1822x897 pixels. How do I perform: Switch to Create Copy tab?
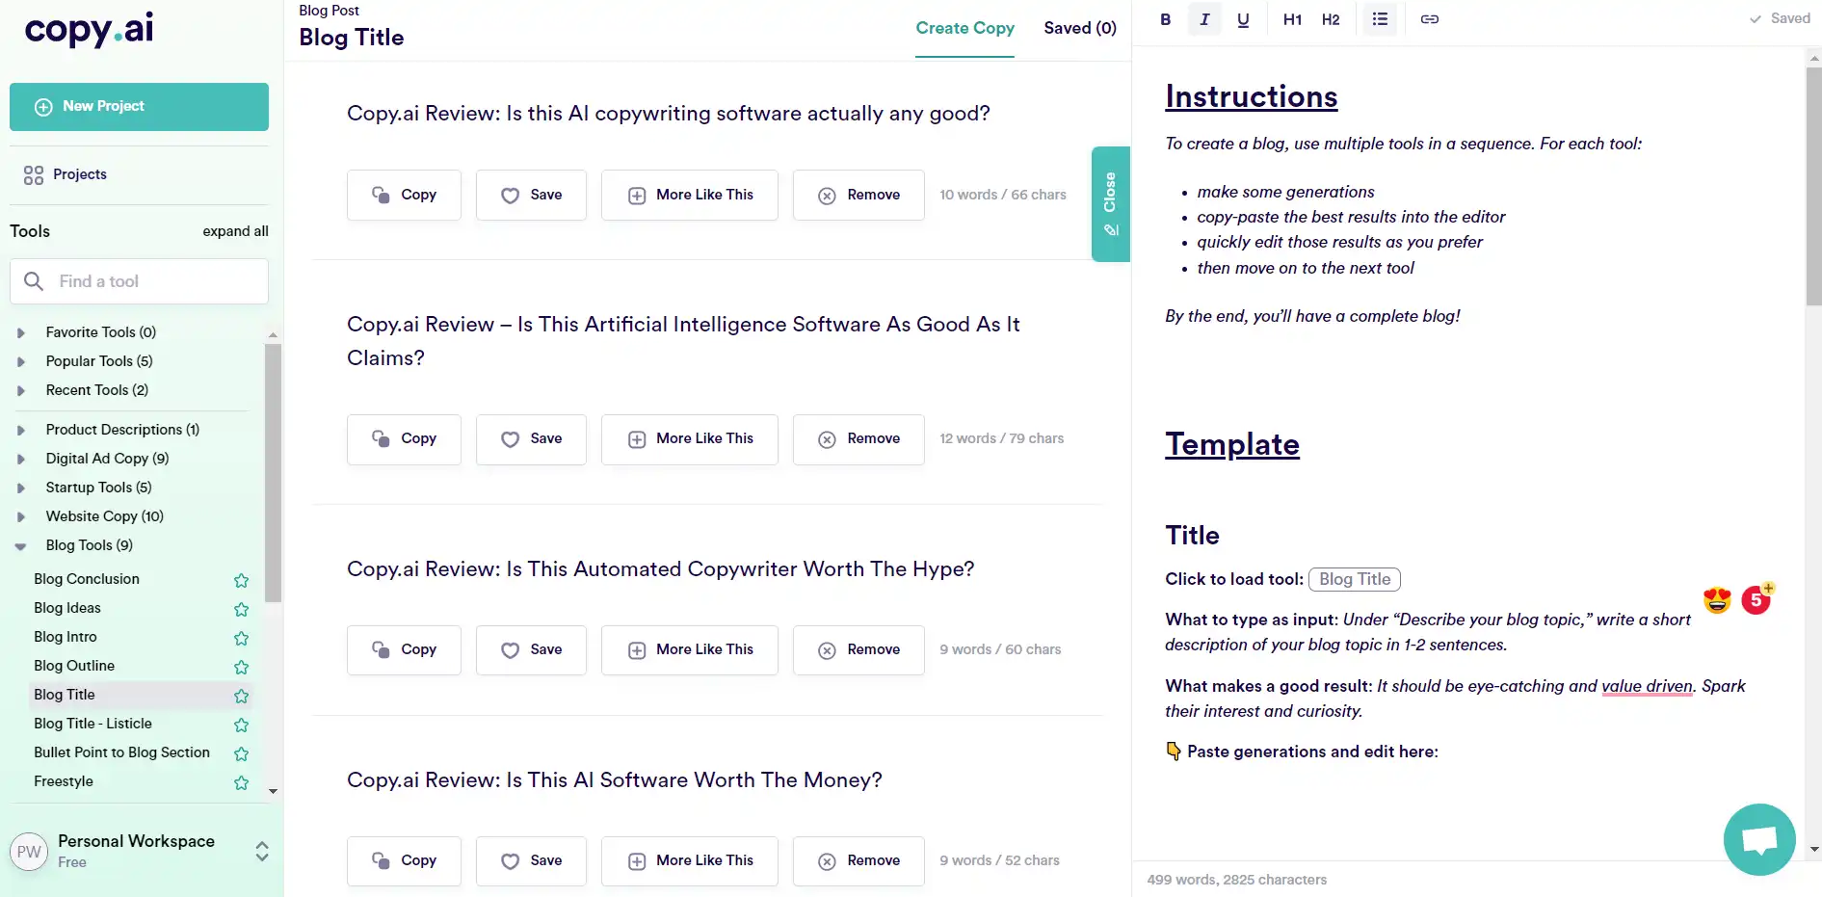point(964,28)
